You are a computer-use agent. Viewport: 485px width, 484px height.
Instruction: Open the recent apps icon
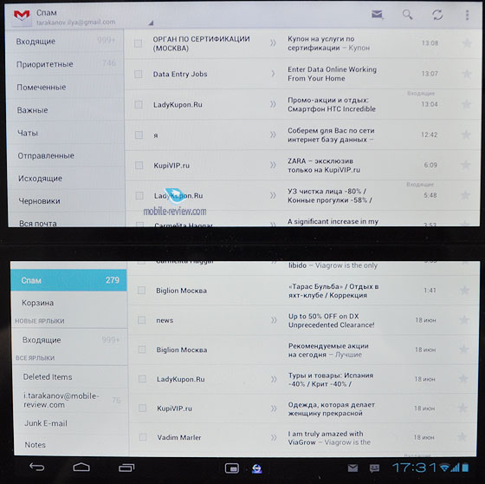pyautogui.click(x=126, y=468)
